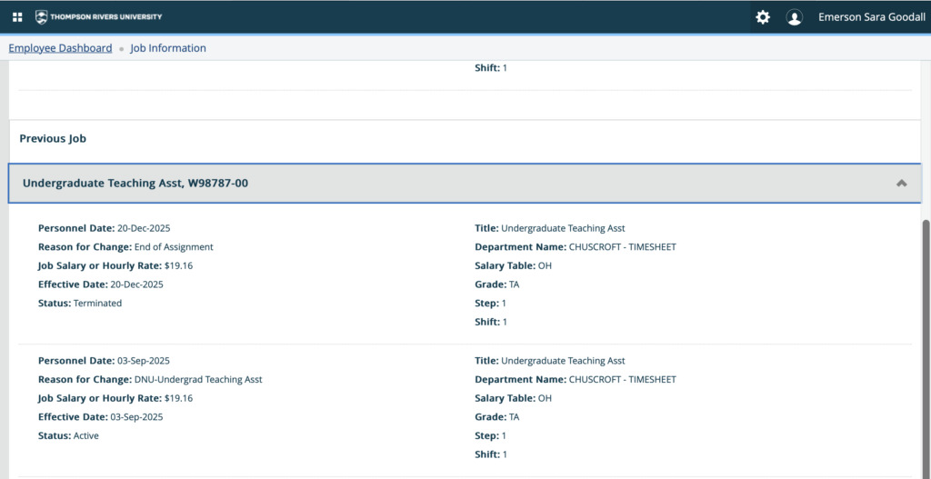The width and height of the screenshot is (931, 479).
Task: Click the Personnel Date 03-Sep-2025 entry
Action: pos(104,361)
